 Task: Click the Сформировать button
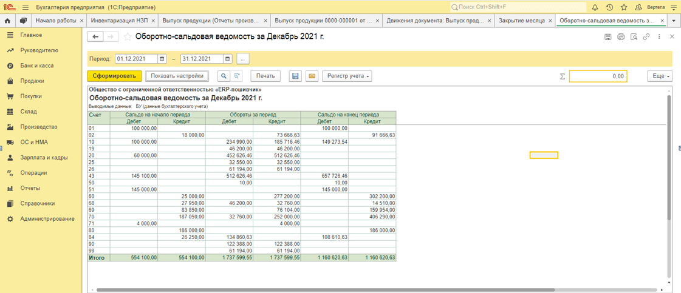tap(114, 76)
